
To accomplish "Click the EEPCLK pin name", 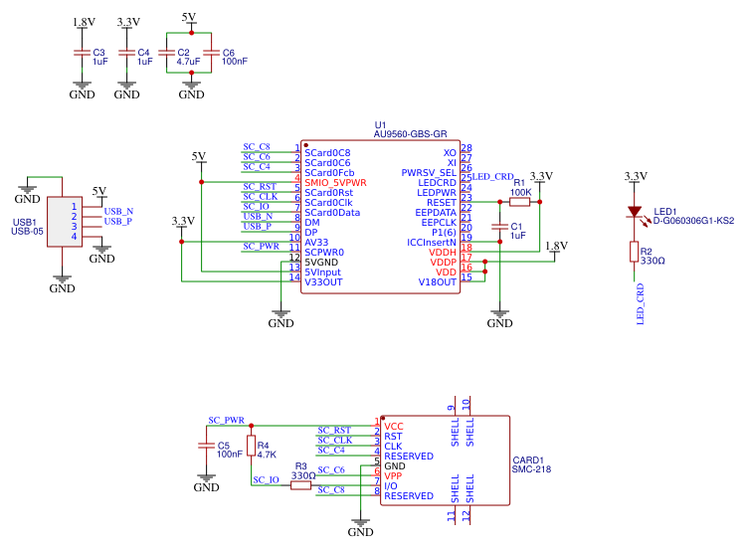I will [x=439, y=223].
